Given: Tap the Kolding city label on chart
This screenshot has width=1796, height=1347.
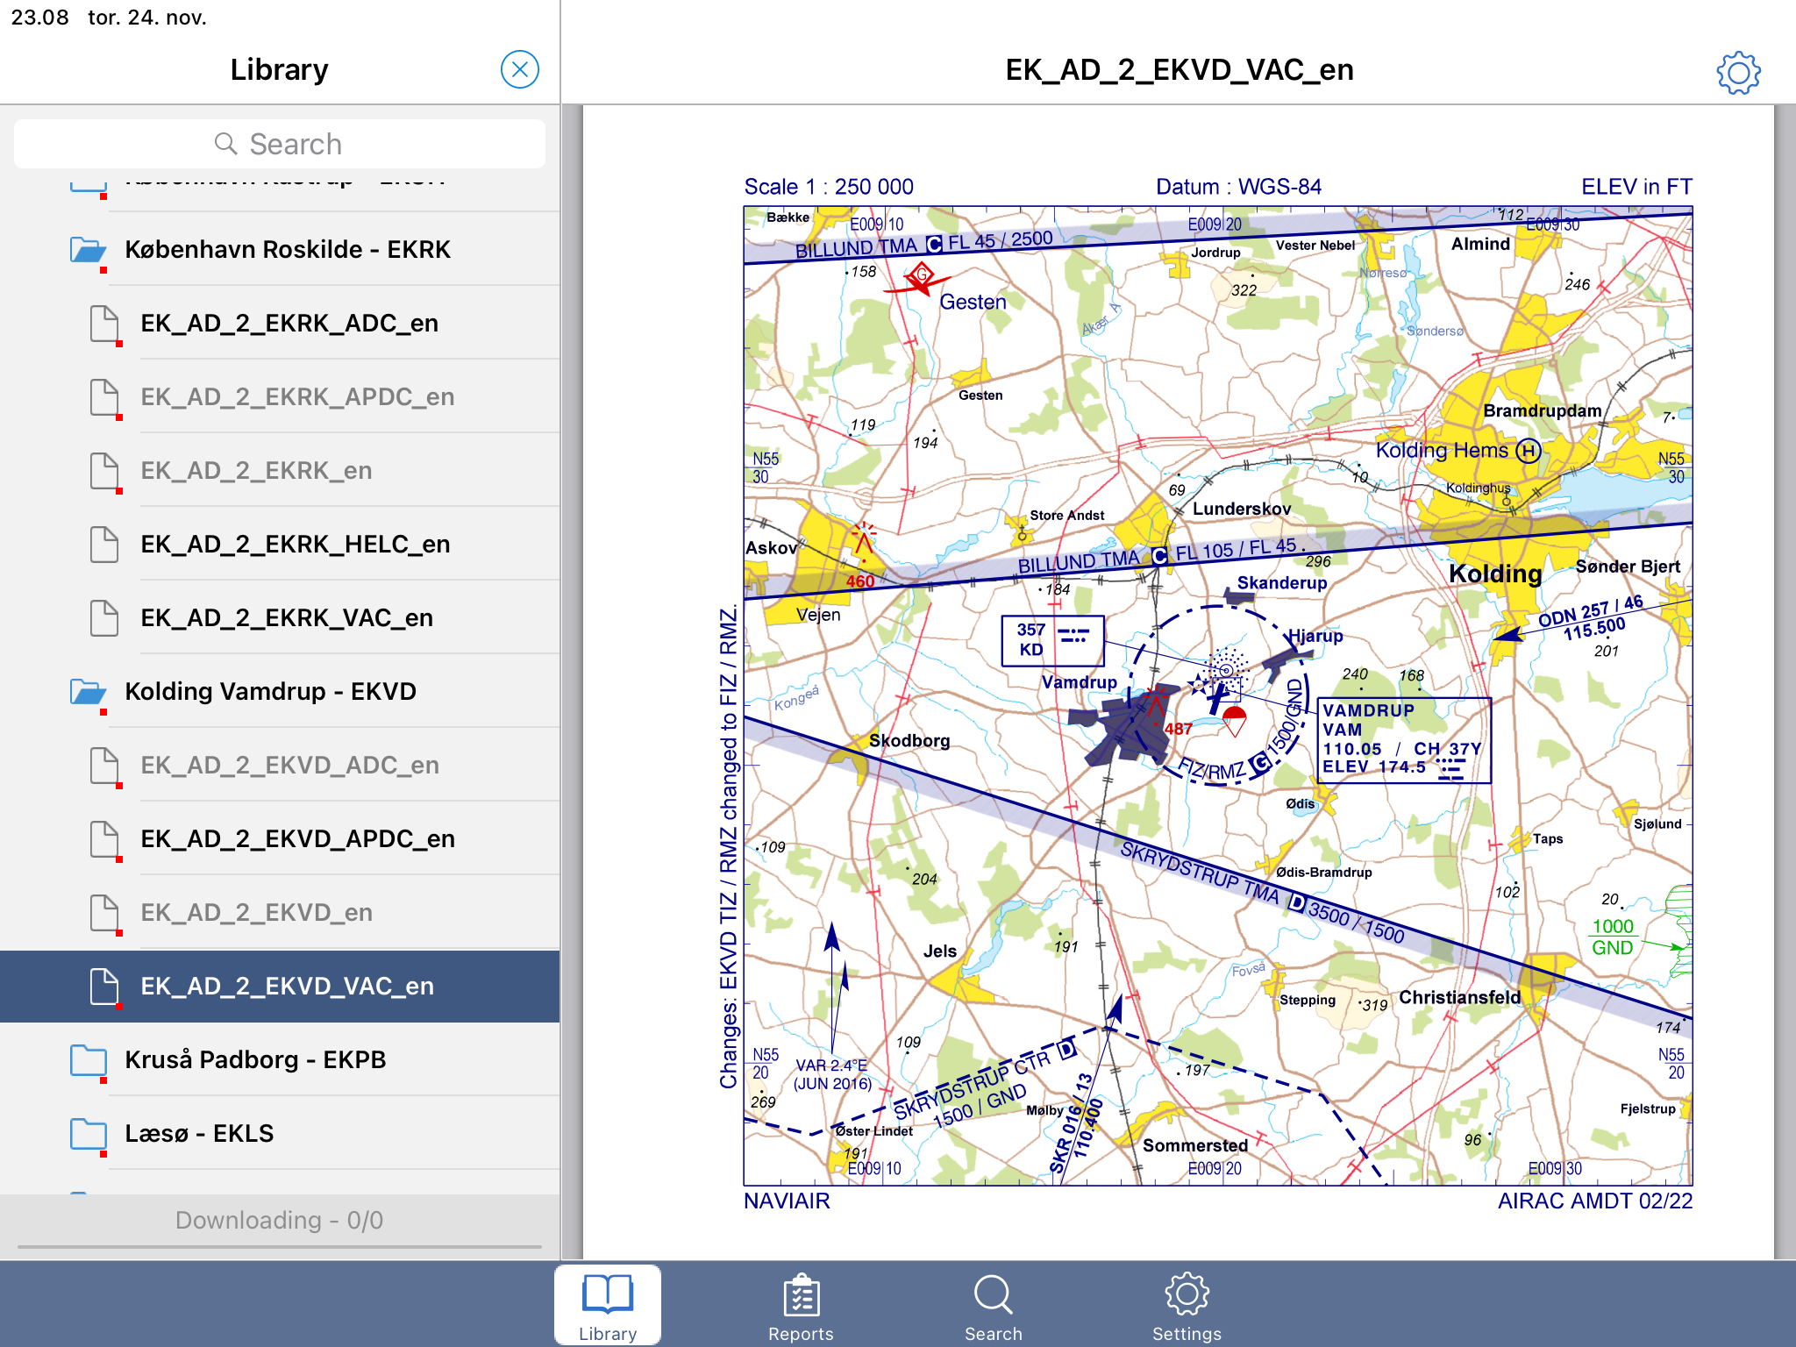Looking at the screenshot, I should (x=1495, y=574).
